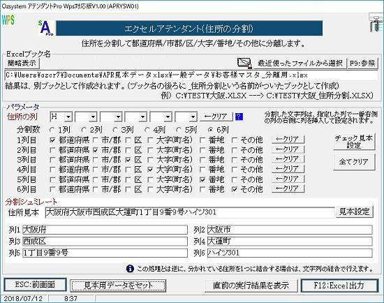
Task: Click 全てクリア button
Action: pyautogui.click(x=354, y=162)
